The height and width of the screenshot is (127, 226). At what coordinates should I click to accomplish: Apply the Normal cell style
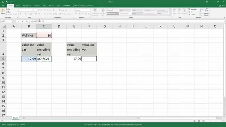[x=113, y=10]
